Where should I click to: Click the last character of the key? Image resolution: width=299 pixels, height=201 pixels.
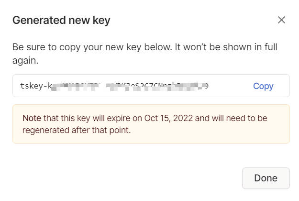click(x=206, y=86)
